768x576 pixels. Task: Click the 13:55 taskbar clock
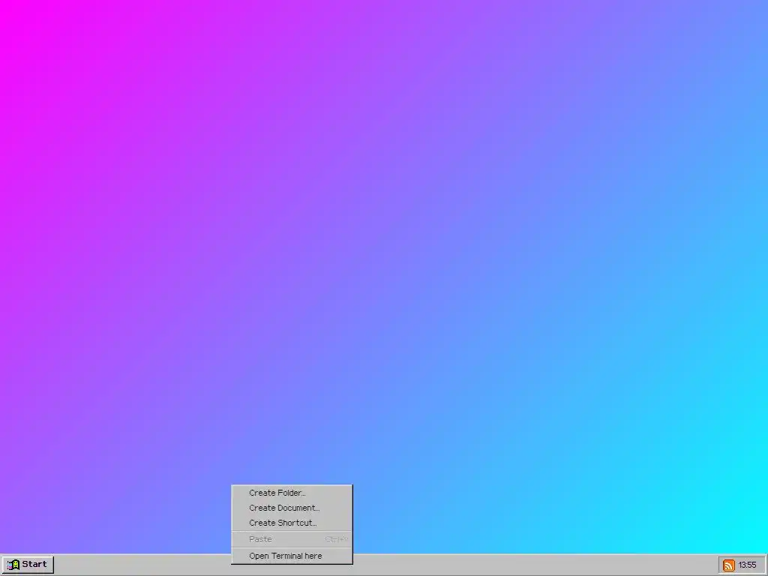click(748, 565)
